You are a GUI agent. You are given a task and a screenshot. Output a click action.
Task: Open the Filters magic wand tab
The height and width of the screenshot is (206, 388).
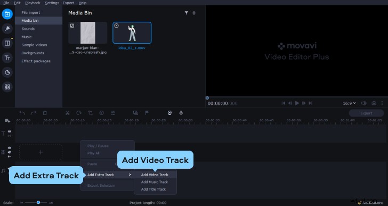[7, 29]
